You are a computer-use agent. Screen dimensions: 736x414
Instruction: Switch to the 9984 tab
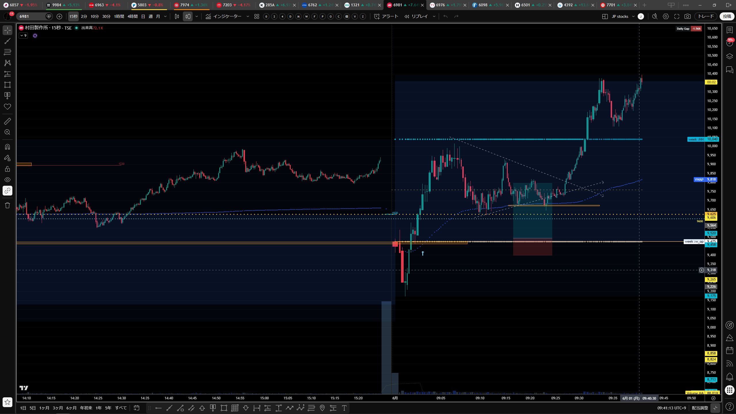[x=63, y=5]
